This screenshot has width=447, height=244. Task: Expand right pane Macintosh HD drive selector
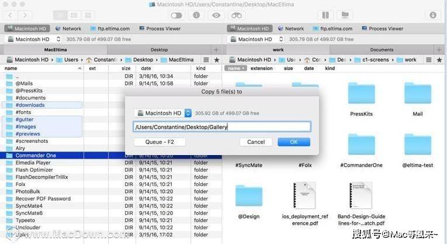coord(256,39)
